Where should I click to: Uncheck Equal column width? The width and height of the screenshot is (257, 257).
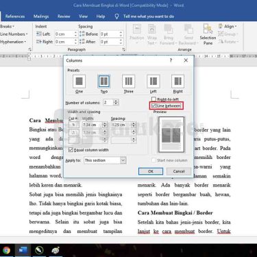pyautogui.click(x=71, y=150)
